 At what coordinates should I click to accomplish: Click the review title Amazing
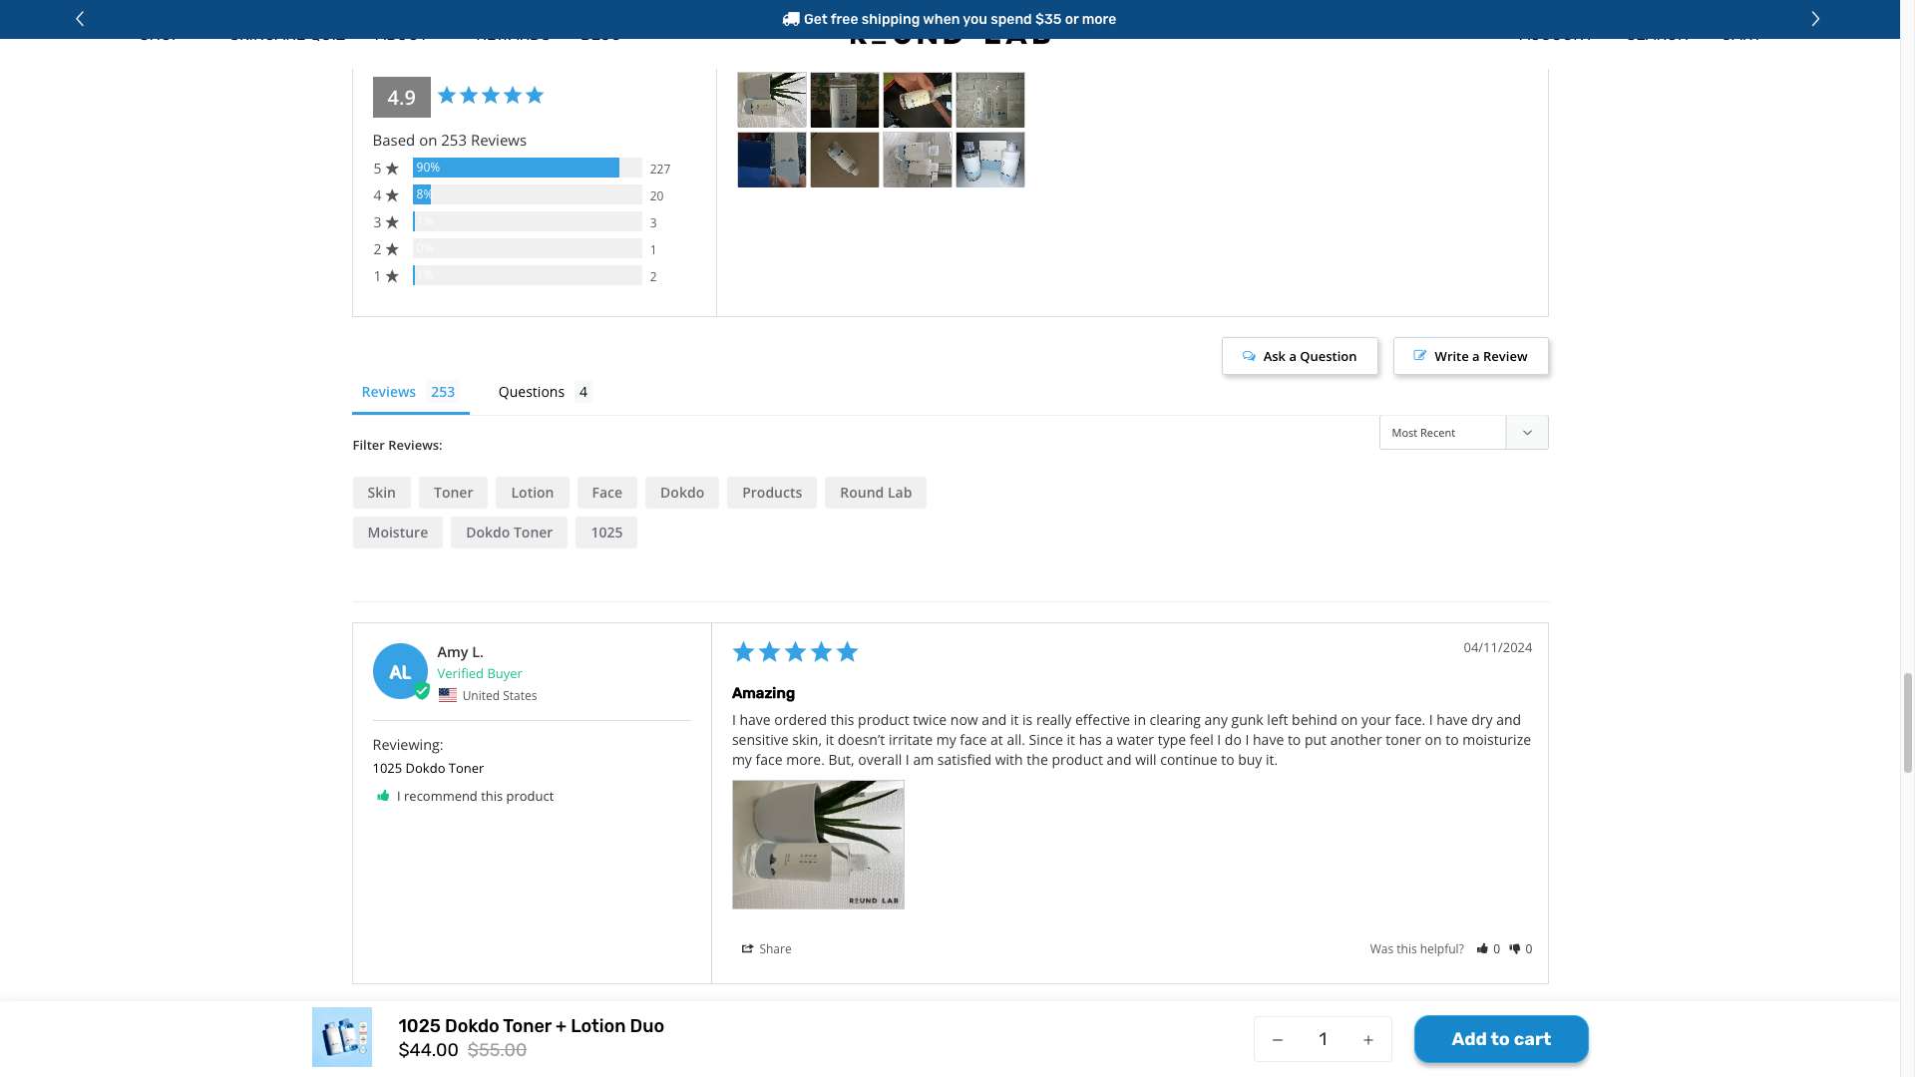[763, 693]
